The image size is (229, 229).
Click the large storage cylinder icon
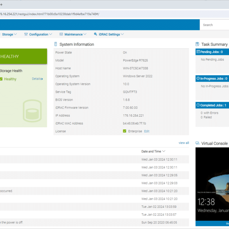pyautogui.click(x=32, y=111)
